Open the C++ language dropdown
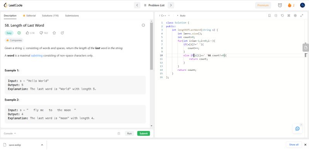The height and width of the screenshot is (150, 309). (165, 15)
